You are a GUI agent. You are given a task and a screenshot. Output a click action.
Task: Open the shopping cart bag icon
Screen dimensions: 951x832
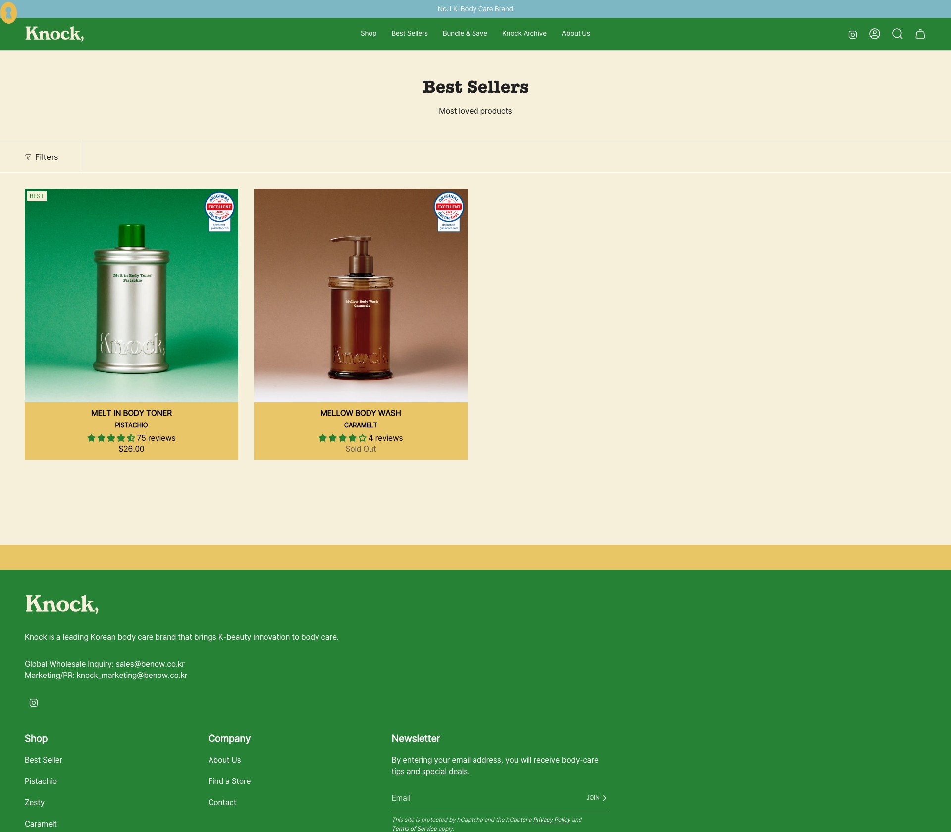(x=920, y=34)
